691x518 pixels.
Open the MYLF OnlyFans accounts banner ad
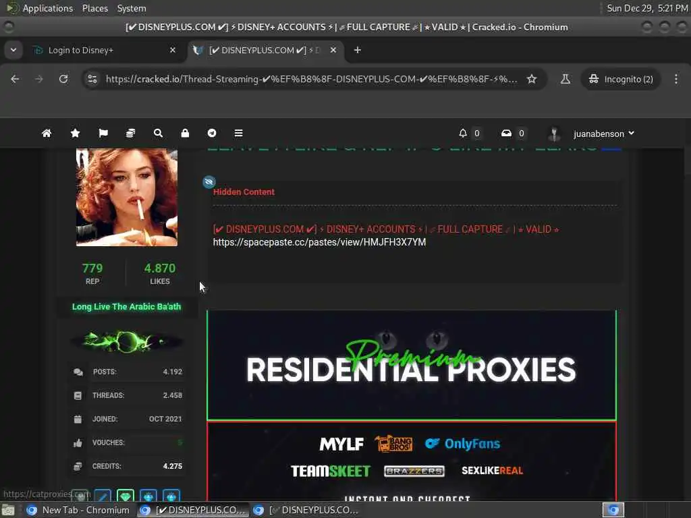[412, 461]
